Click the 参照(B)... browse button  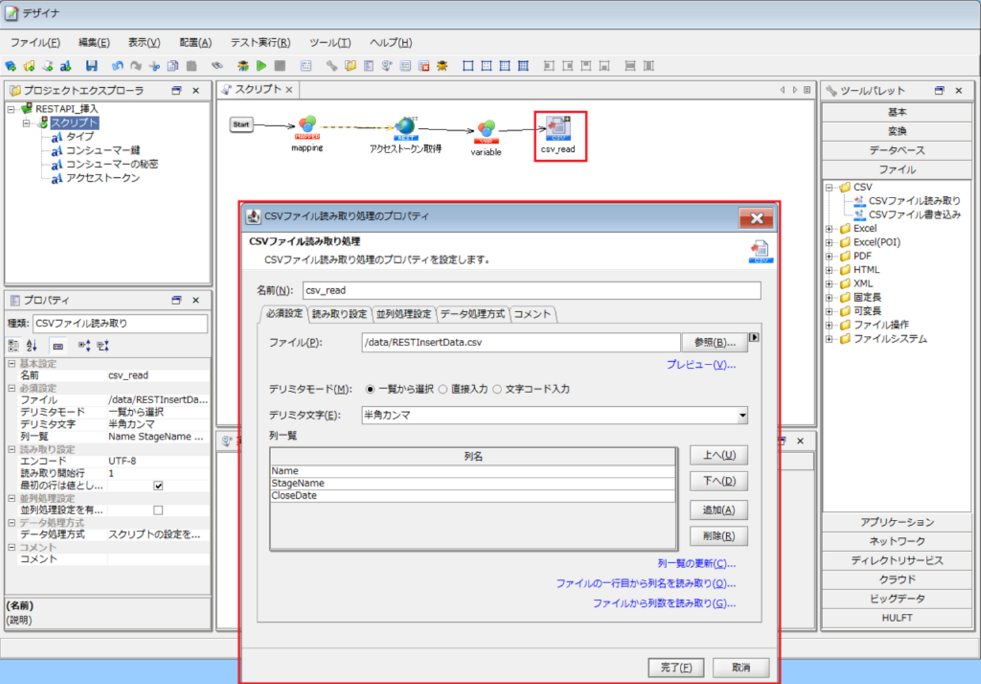point(715,343)
